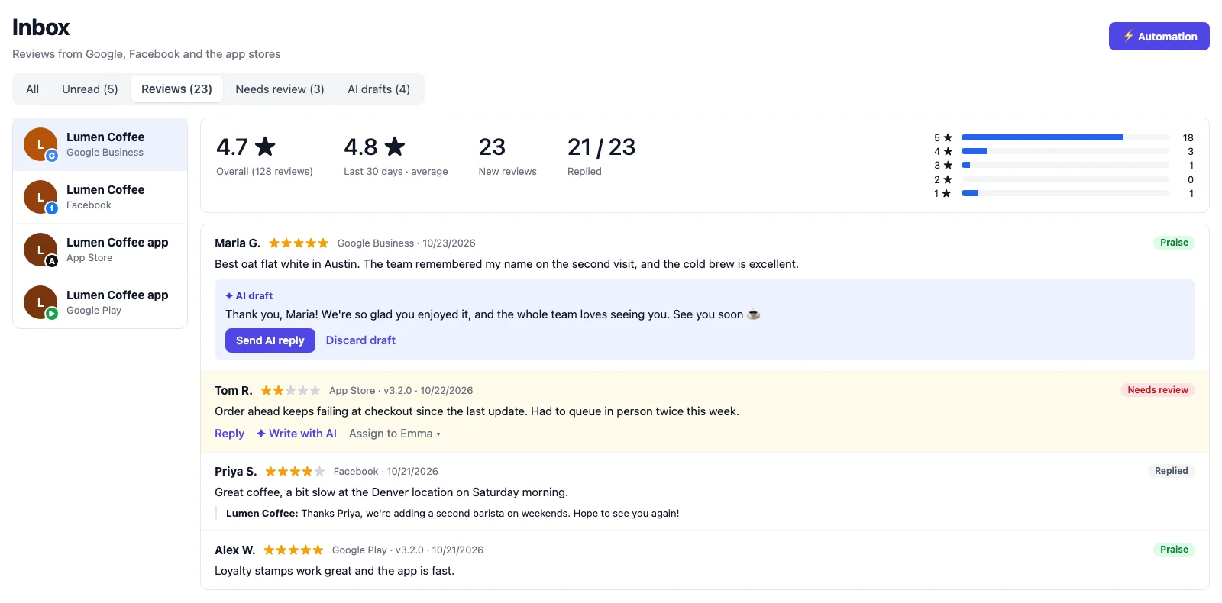
Task: Send the AI reply to Maria
Action: coord(270,340)
